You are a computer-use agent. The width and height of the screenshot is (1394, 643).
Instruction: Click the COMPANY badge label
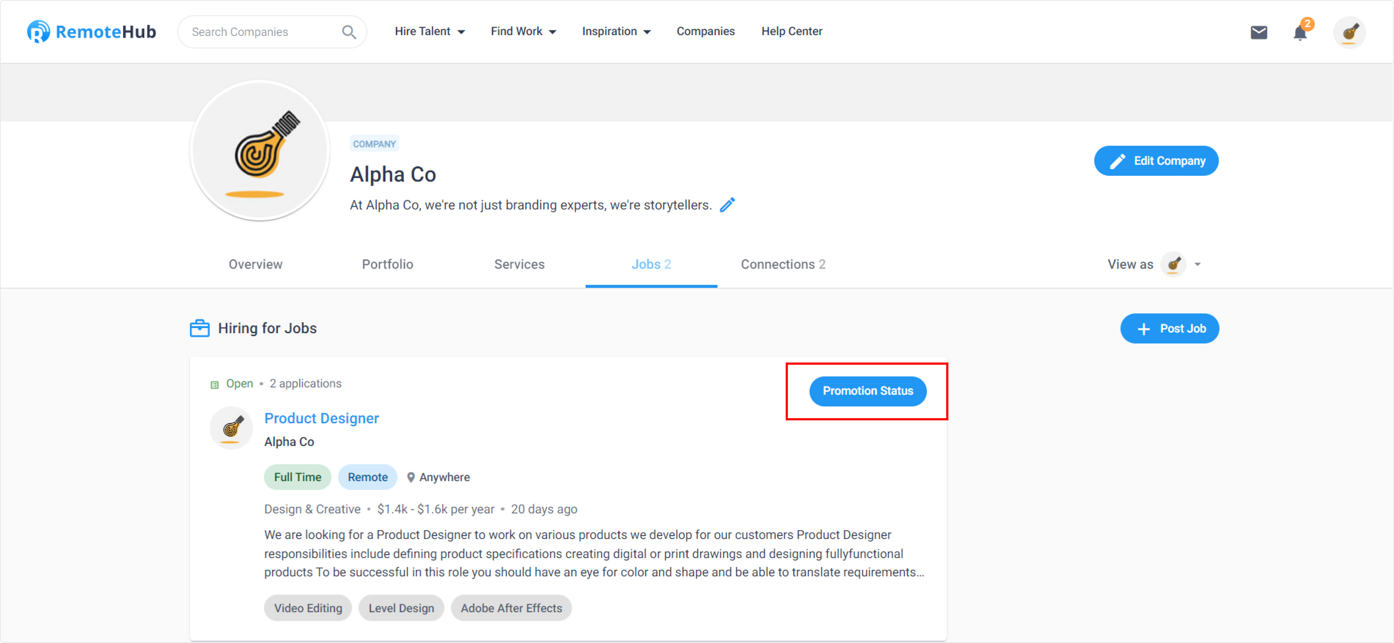pyautogui.click(x=375, y=144)
